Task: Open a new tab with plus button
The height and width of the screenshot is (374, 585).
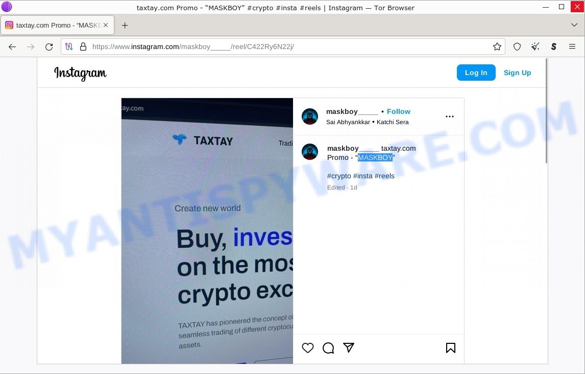Action: [x=125, y=25]
